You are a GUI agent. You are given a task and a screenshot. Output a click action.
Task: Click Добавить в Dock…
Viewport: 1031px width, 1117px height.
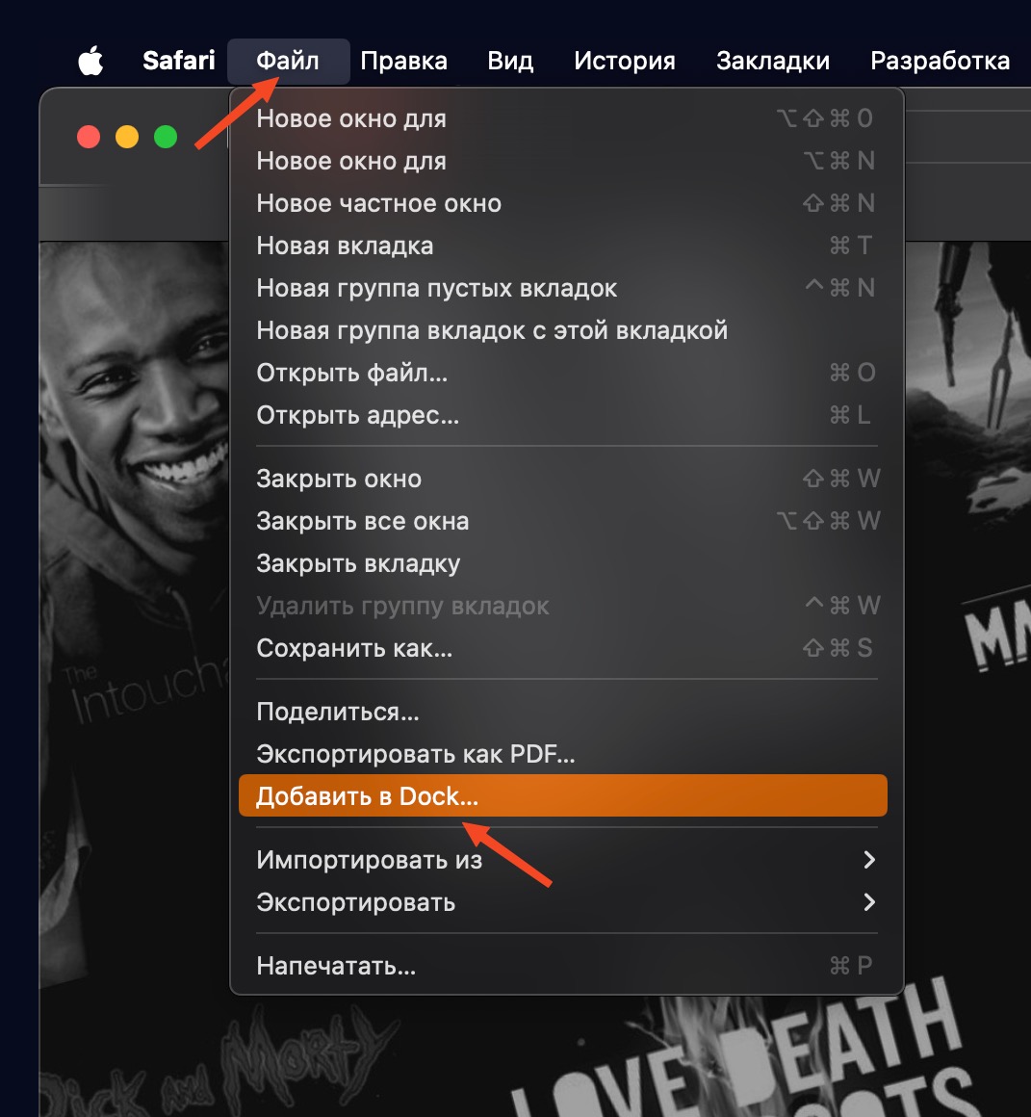[x=563, y=795]
